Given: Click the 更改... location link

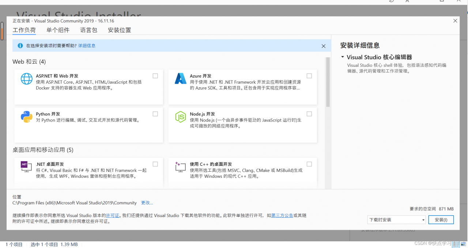Looking at the screenshot, I should point(147,203).
